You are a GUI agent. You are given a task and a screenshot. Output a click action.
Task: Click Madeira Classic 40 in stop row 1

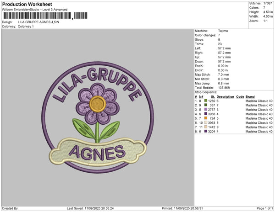click(x=259, y=101)
